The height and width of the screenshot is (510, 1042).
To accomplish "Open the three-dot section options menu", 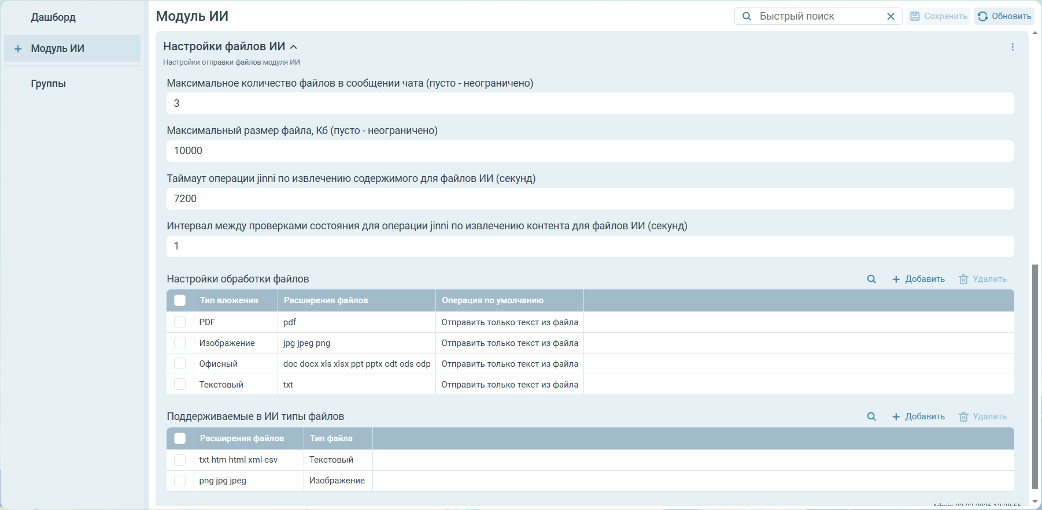I will pyautogui.click(x=1013, y=47).
